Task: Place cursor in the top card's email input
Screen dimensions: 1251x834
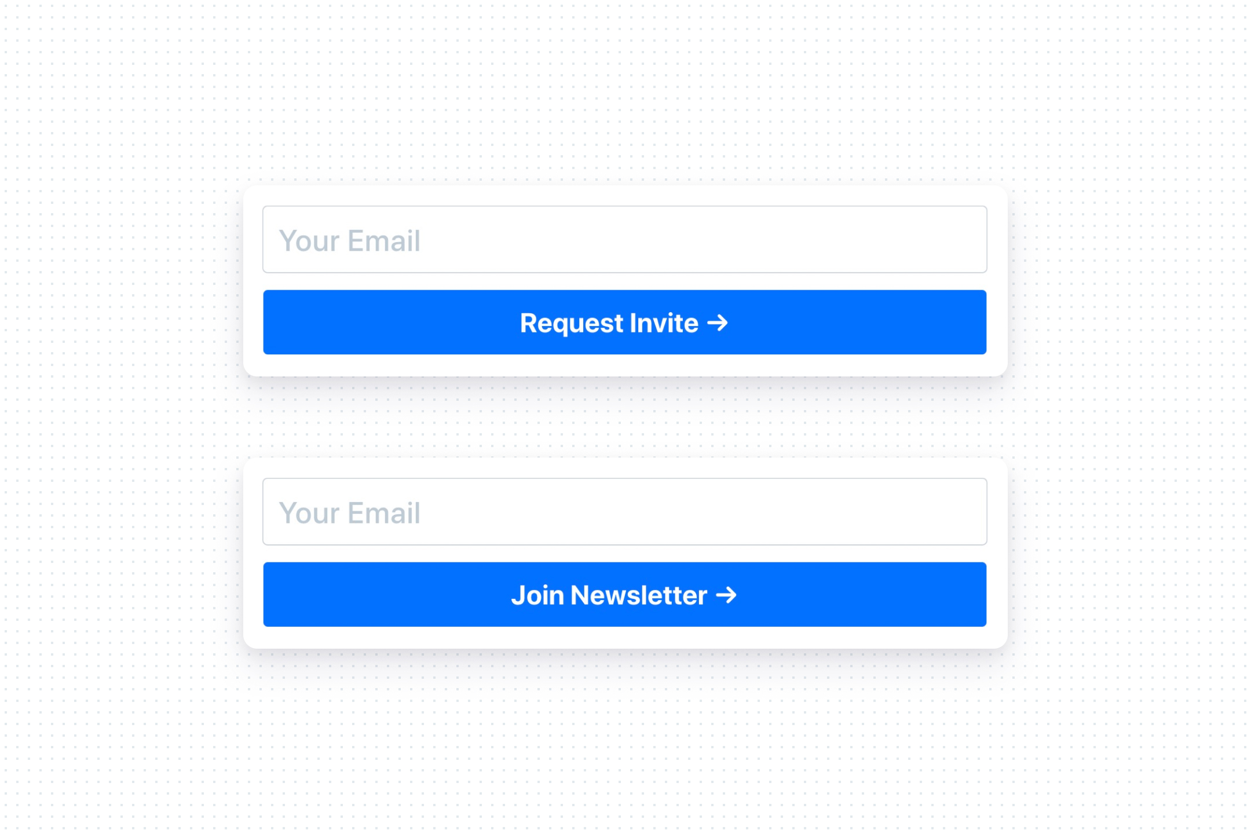Action: coord(624,240)
